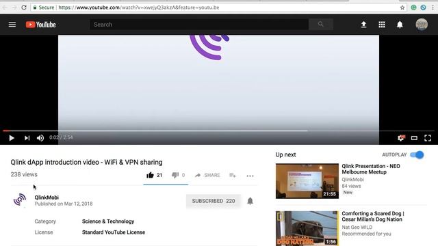Focus the YouTube search field
This screenshot has width=438, height=246.
(x=199, y=25)
